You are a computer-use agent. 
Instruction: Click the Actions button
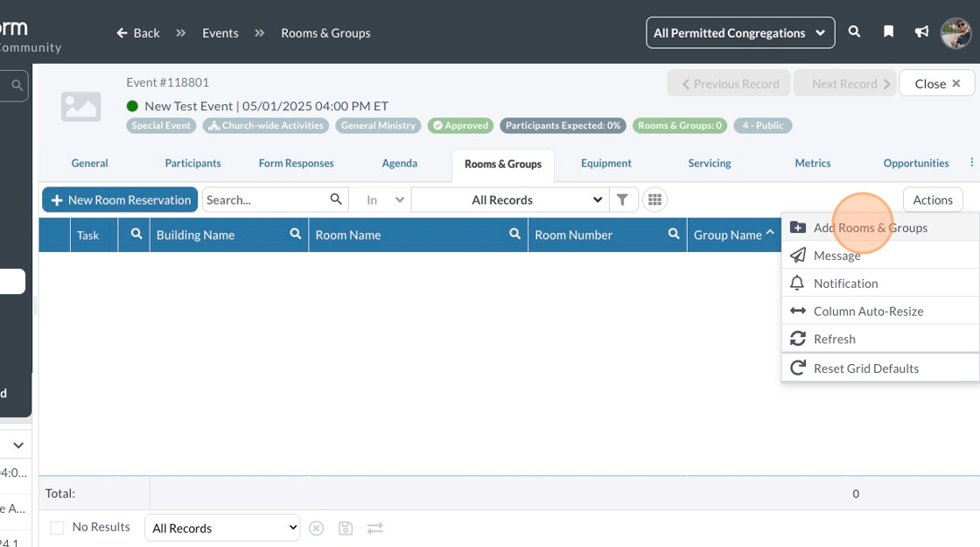tap(933, 200)
